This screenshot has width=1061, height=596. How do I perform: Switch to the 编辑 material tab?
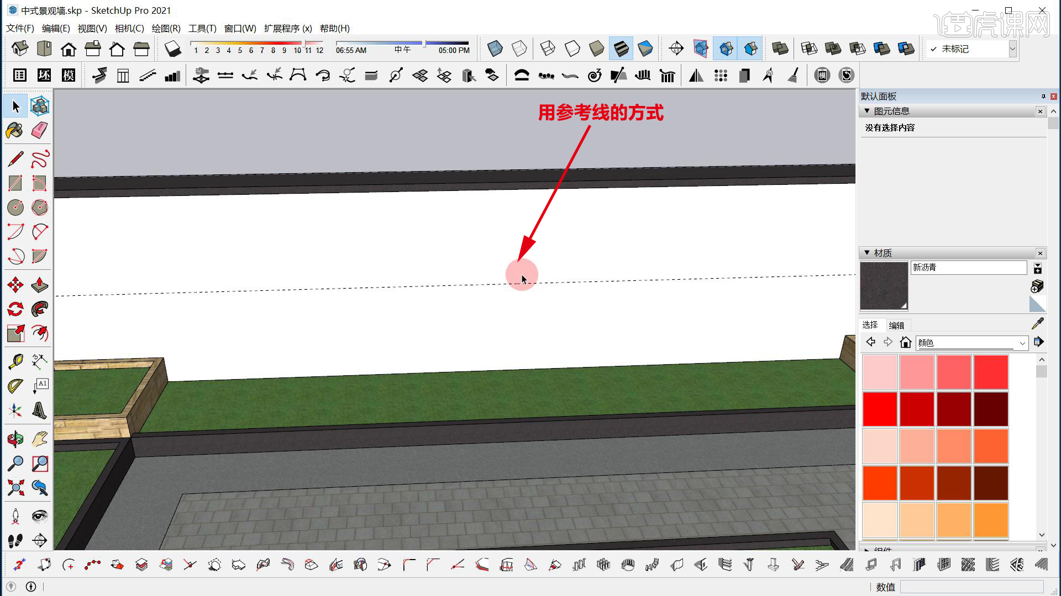(x=896, y=326)
